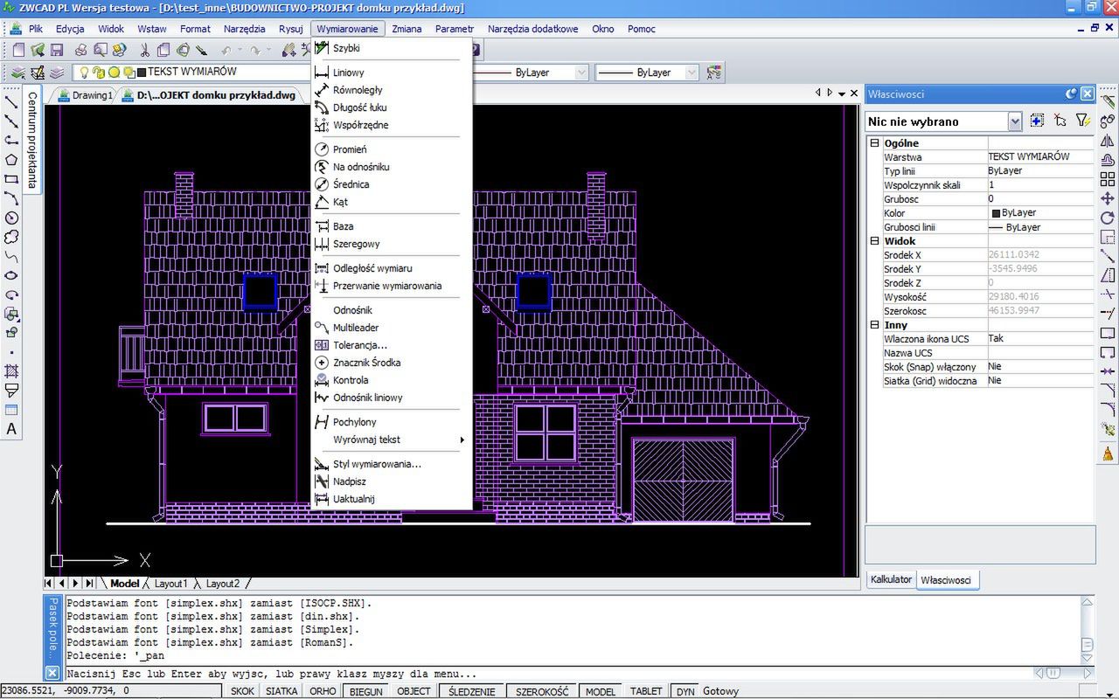This screenshot has height=699, width=1119.
Task: Click the Copy icon in toolbar
Action: tap(163, 51)
